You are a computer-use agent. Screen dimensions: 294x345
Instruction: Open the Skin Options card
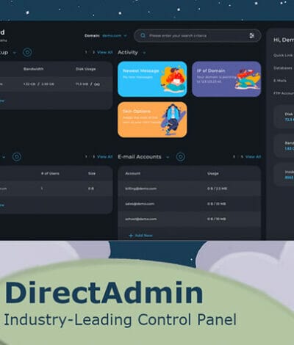(x=152, y=120)
